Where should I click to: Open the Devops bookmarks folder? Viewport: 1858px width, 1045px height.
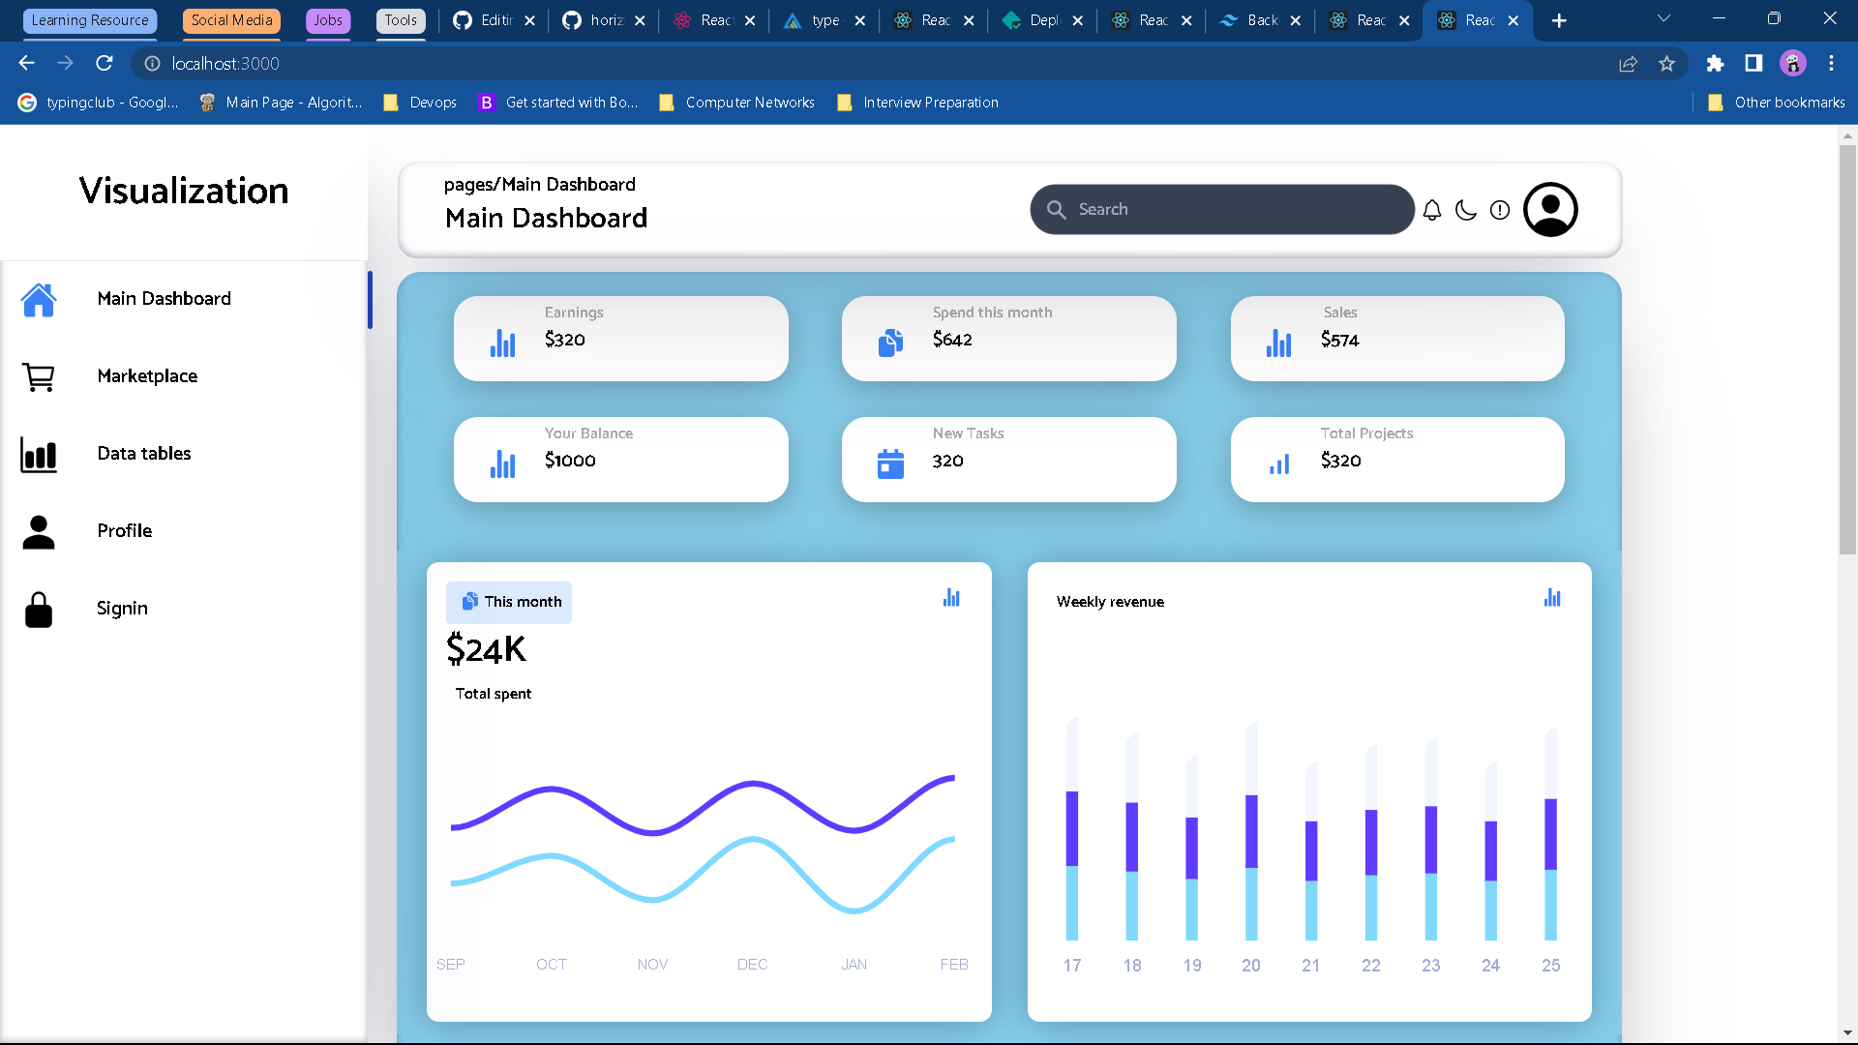point(420,103)
